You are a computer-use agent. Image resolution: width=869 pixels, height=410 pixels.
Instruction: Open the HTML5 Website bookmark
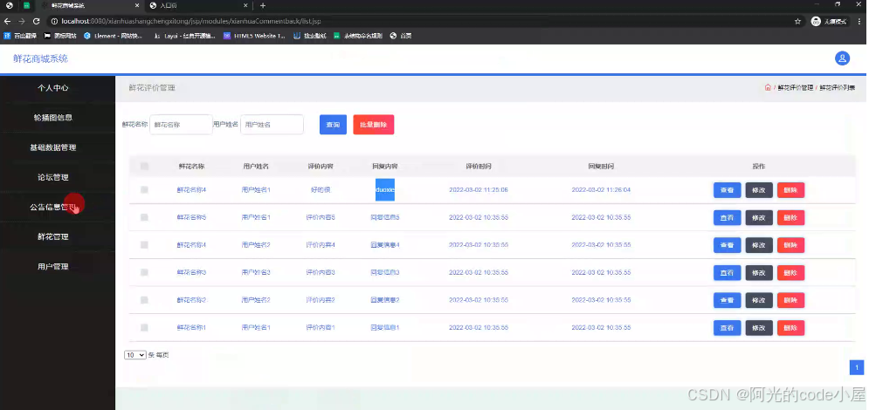[254, 36]
